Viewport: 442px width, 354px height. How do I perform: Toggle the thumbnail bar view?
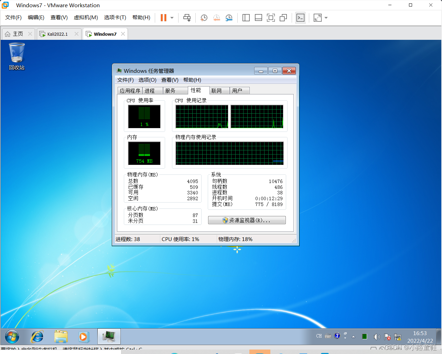(x=258, y=18)
